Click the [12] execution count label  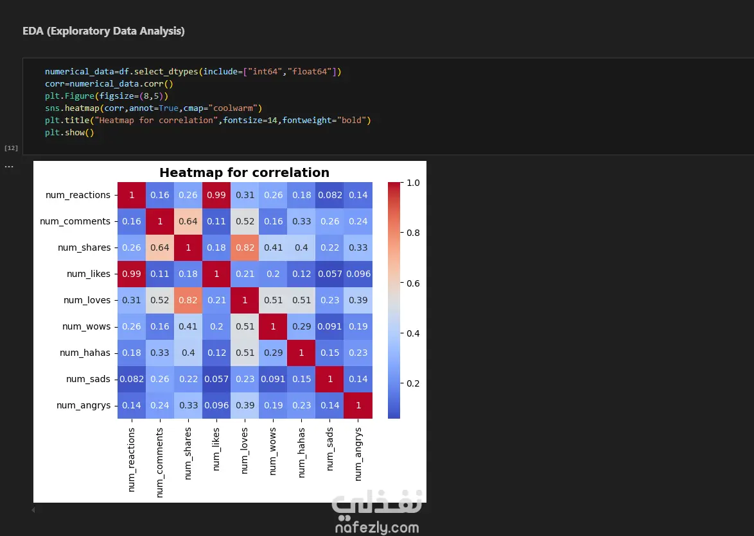[11, 148]
